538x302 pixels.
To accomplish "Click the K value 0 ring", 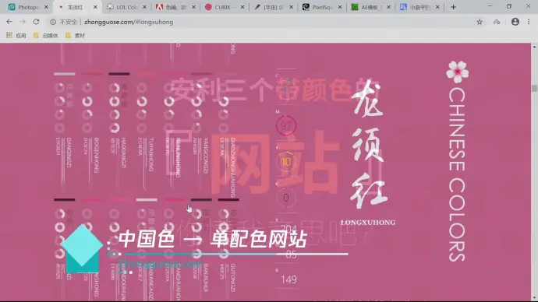I will (x=286, y=198).
